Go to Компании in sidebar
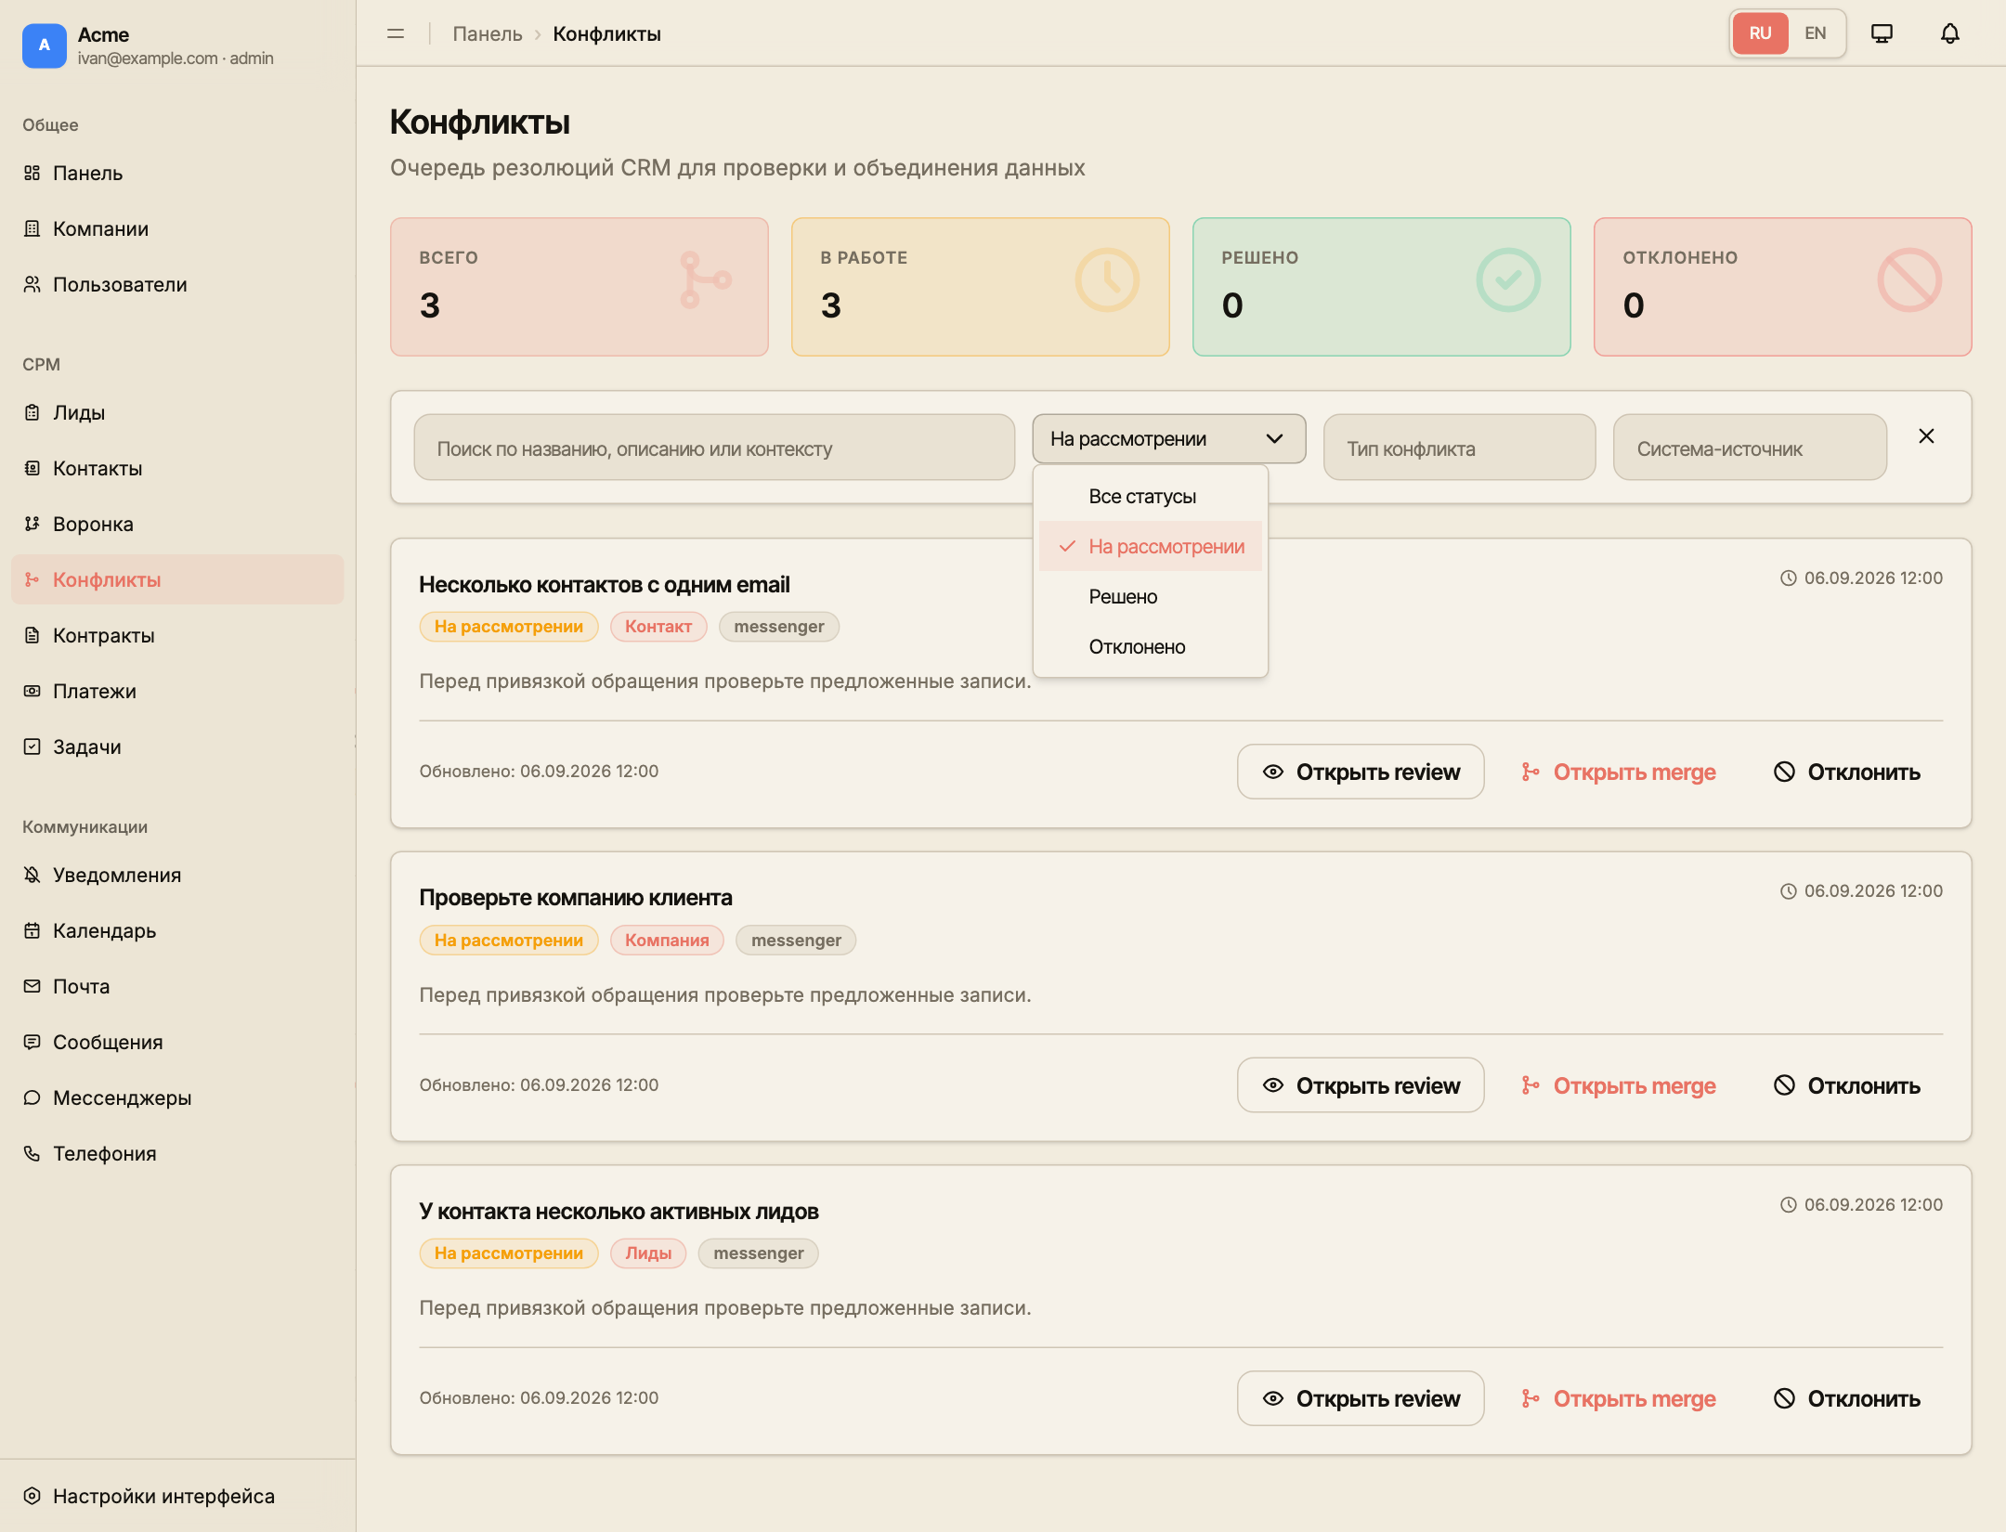Image resolution: width=2006 pixels, height=1532 pixels. (177, 228)
